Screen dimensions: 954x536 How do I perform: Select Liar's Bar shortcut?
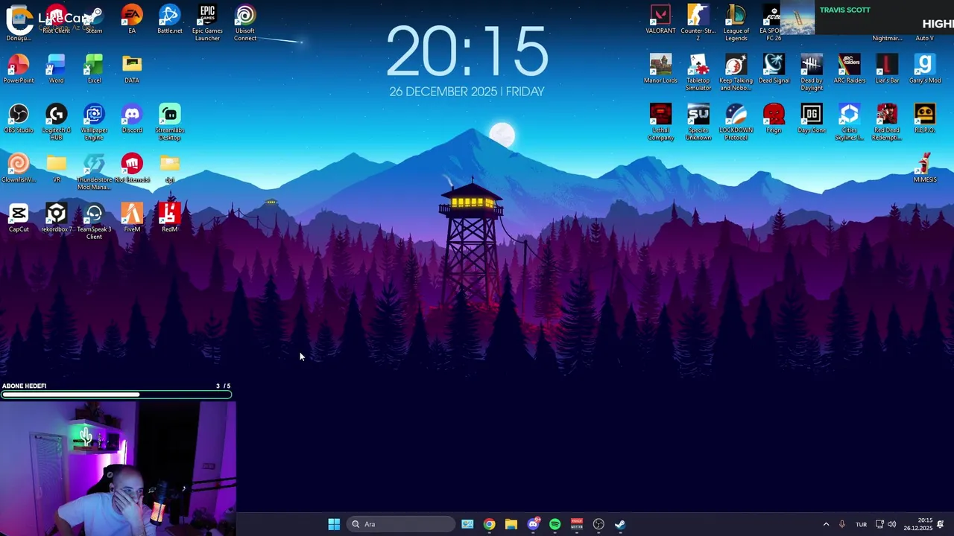887,69
